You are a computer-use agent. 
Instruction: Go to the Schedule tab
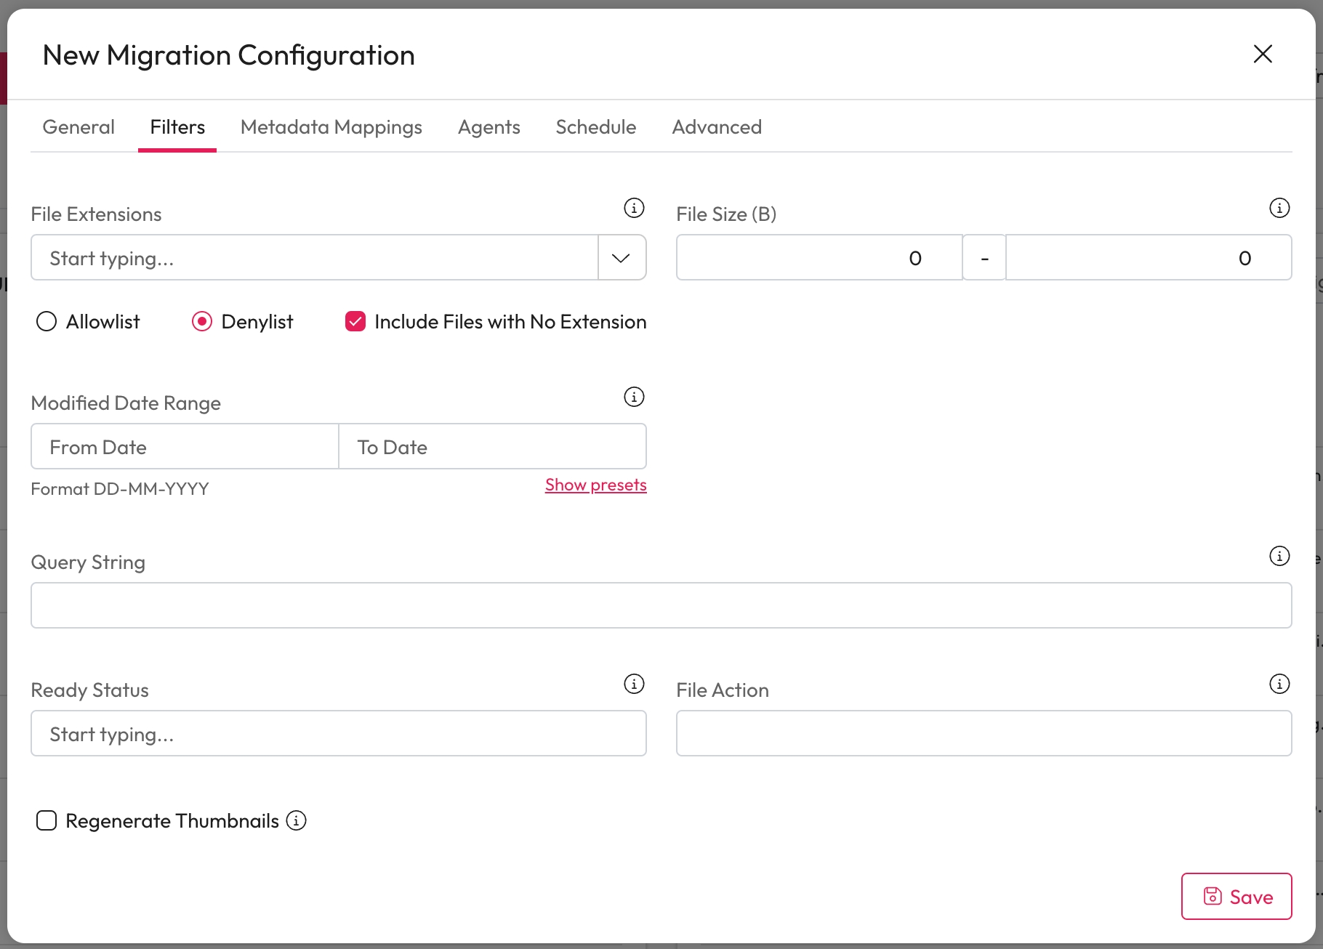tap(595, 127)
